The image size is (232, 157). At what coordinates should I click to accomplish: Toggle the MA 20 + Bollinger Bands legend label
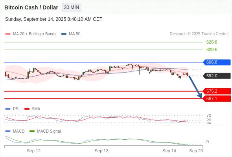coord(35,34)
